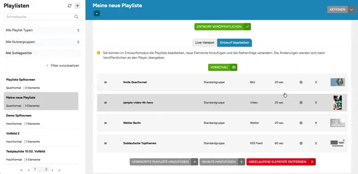Remove Smile Querformat with X icon
Screen dimensions: 358x174
point(316,82)
